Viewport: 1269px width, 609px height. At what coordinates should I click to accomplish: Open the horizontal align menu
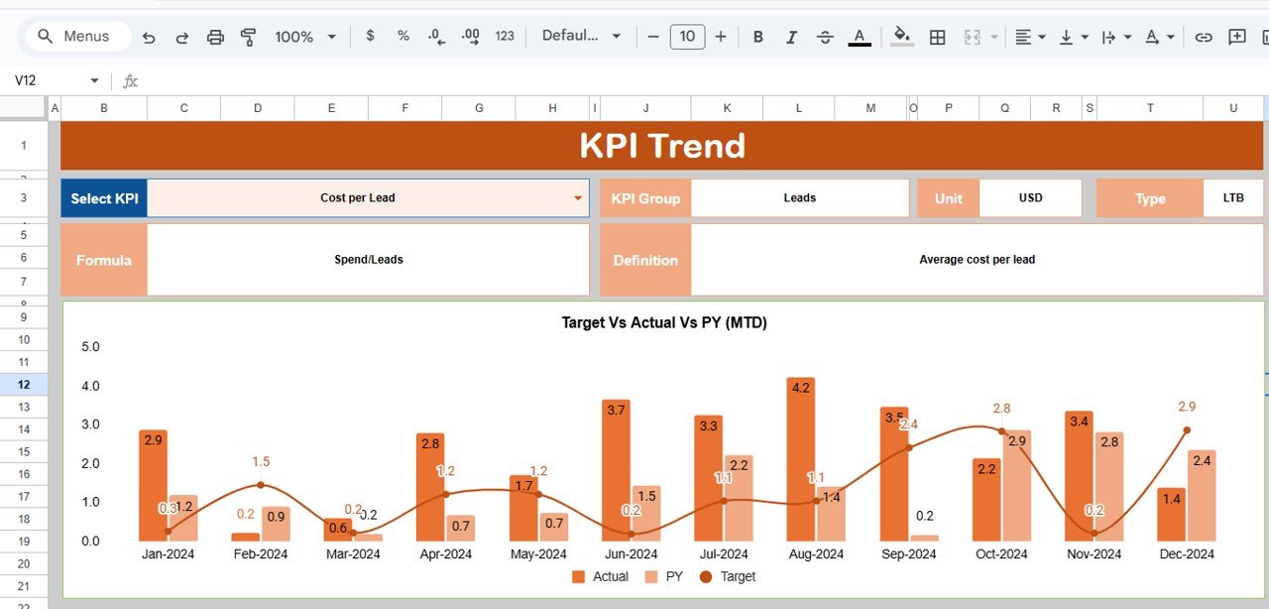coord(1029,37)
